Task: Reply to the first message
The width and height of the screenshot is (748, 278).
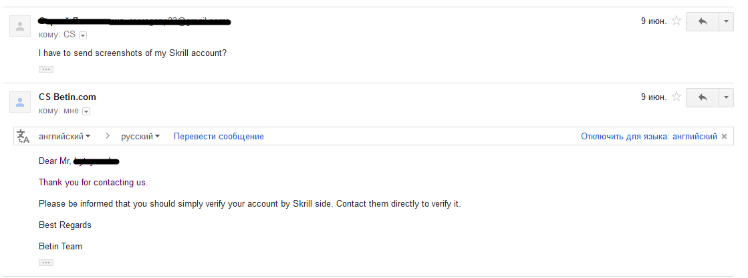Action: [x=702, y=21]
